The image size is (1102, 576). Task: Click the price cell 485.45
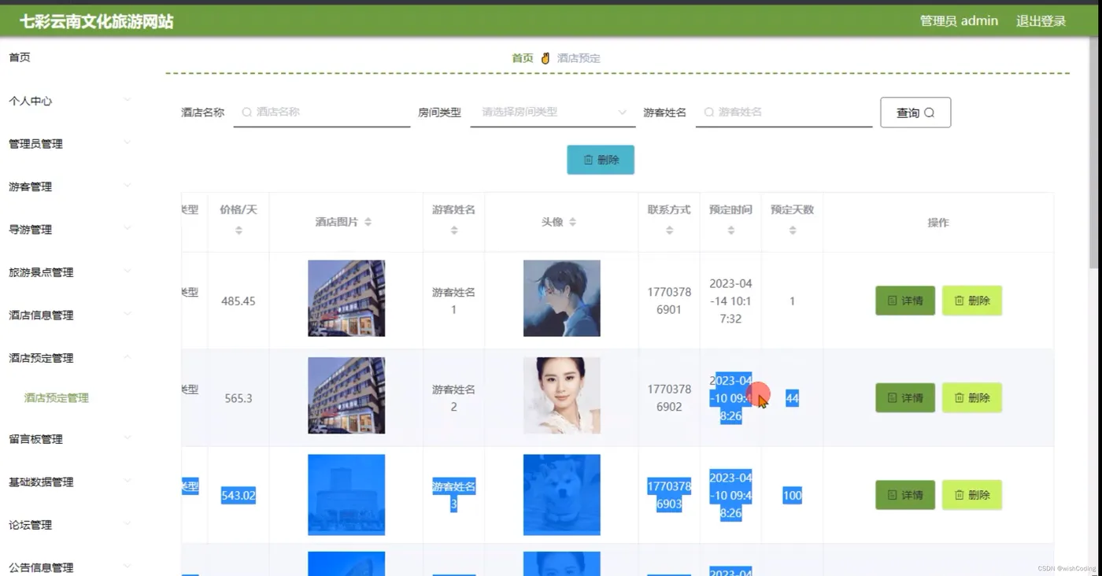(x=239, y=301)
